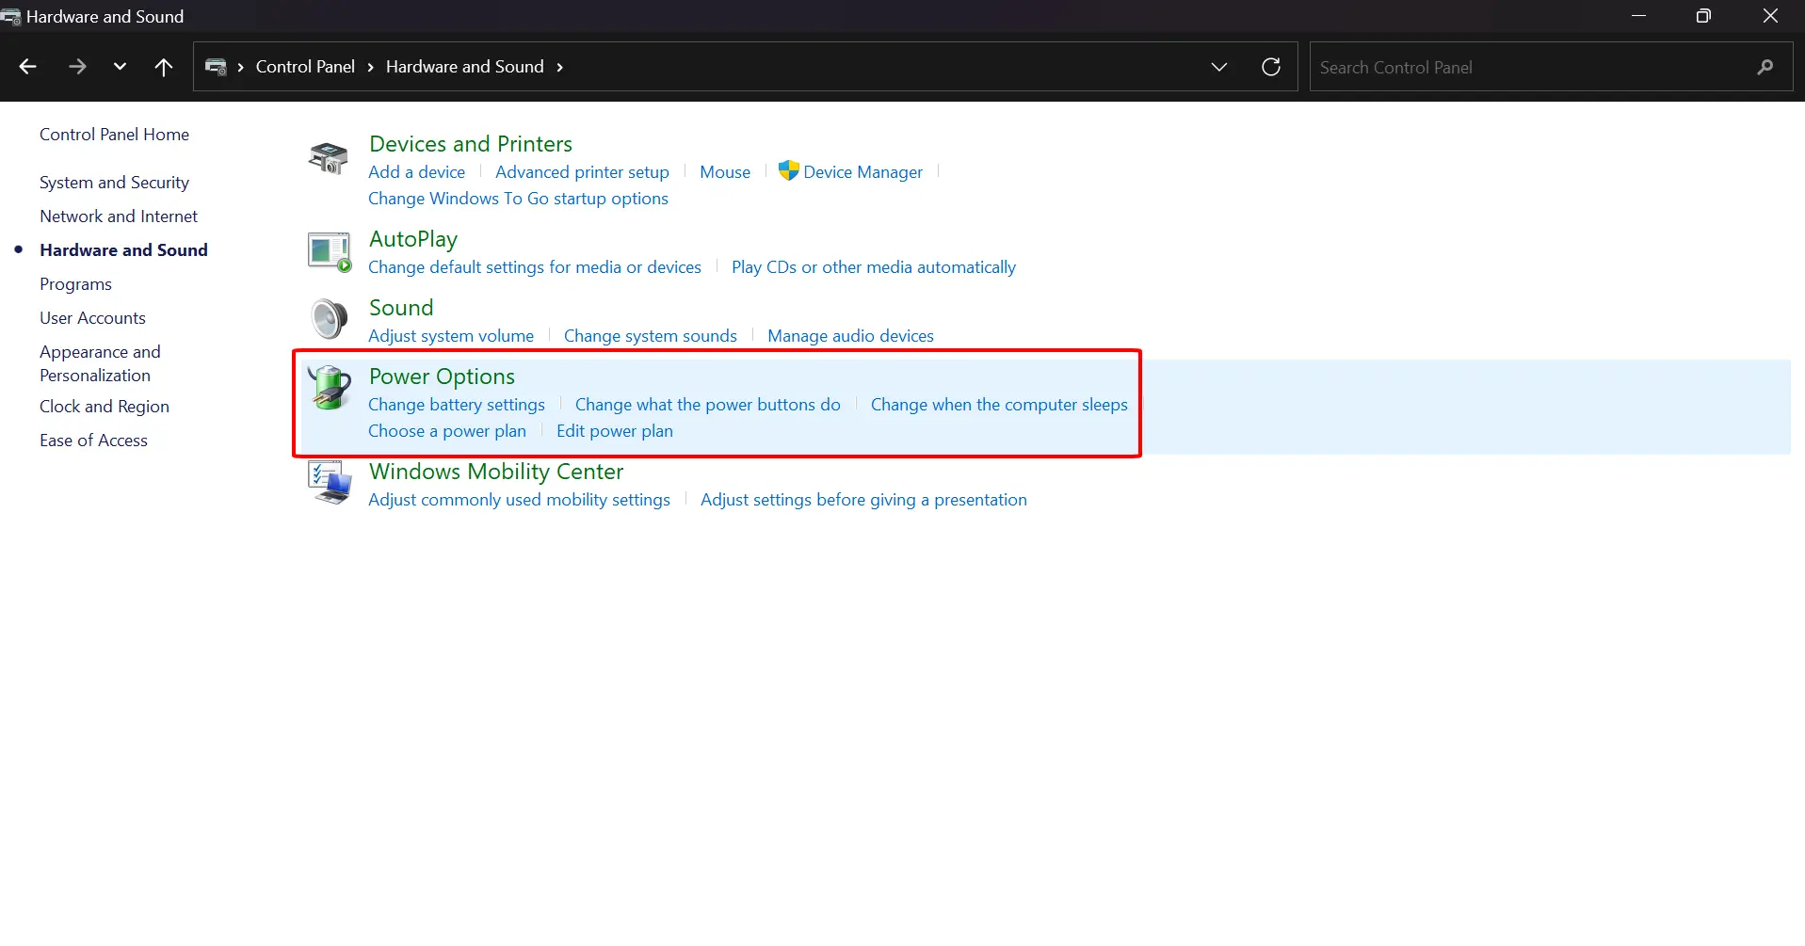Click the search magnifier icon
Screen dimensions: 1805x946
[1765, 67]
